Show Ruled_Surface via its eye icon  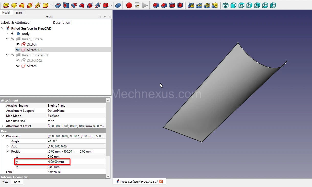(13, 39)
